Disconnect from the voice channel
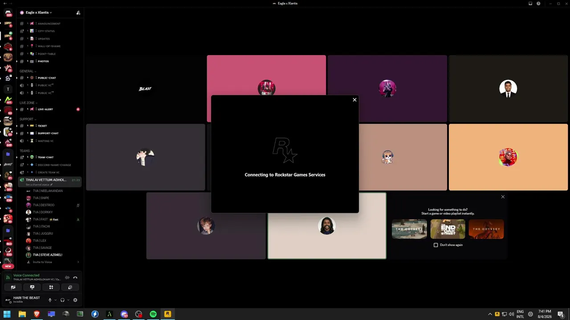 click(x=75, y=277)
